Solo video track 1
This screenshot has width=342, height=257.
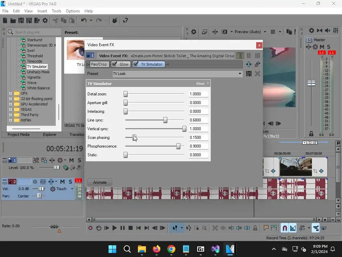click(x=79, y=160)
